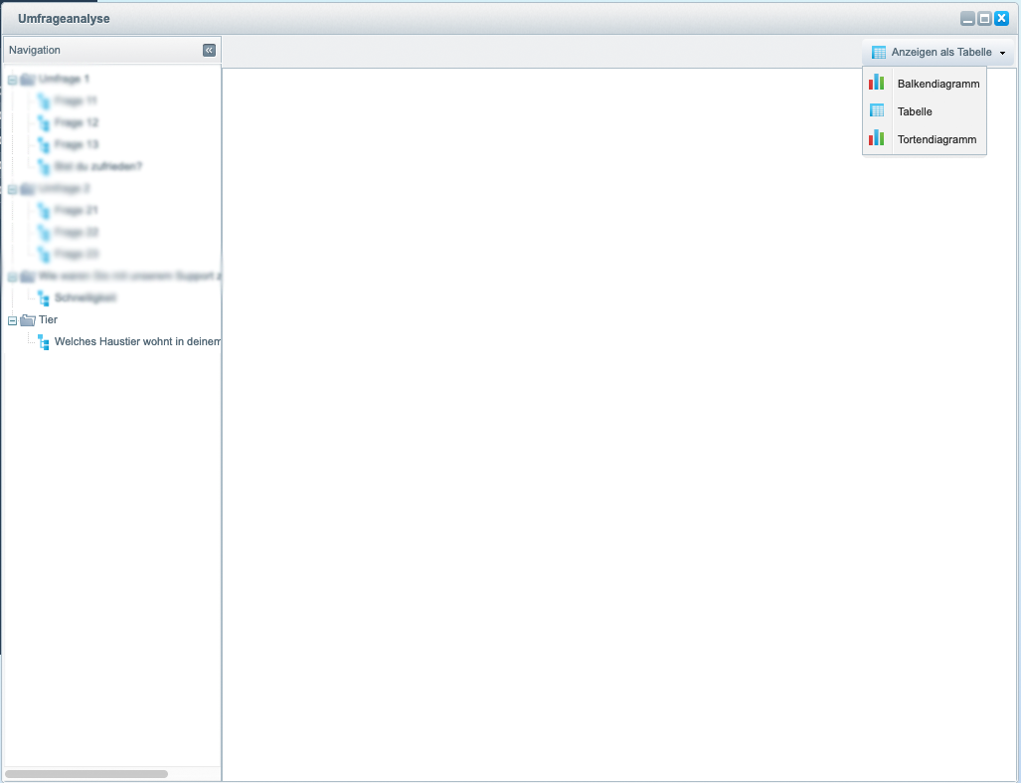Maximize the Umfrageanalyse window
The image size is (1021, 783).
tap(984, 19)
